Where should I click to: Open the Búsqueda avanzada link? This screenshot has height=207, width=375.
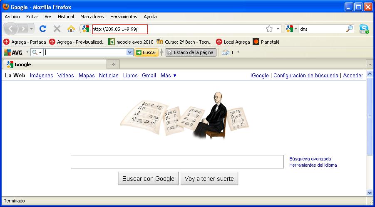pos(310,159)
